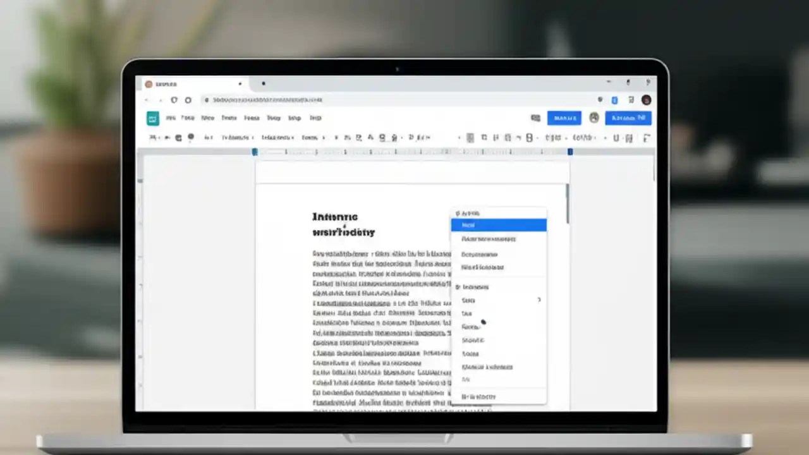Screen dimensions: 809x455
Task: Open the Google Docs home icon
Action: coord(152,118)
